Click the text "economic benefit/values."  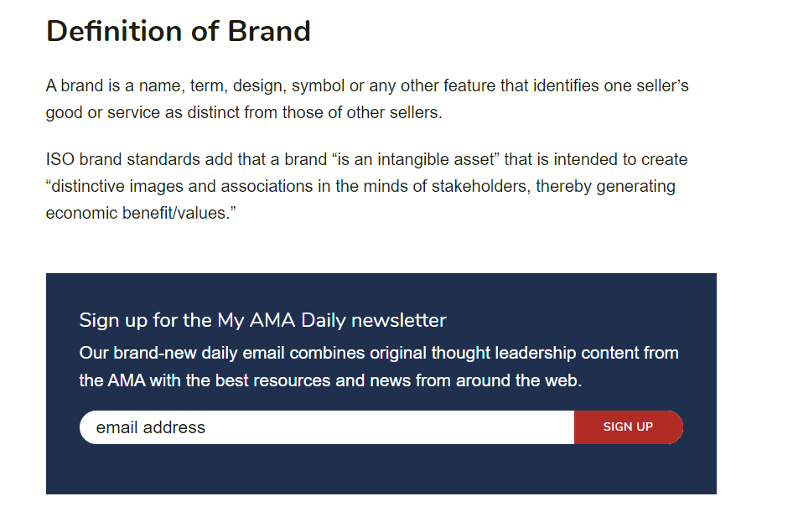[x=141, y=214]
